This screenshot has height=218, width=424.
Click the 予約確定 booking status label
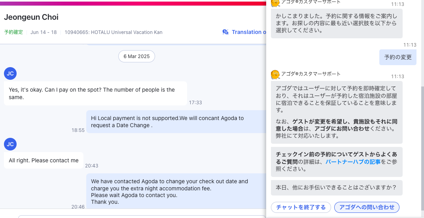tap(13, 32)
